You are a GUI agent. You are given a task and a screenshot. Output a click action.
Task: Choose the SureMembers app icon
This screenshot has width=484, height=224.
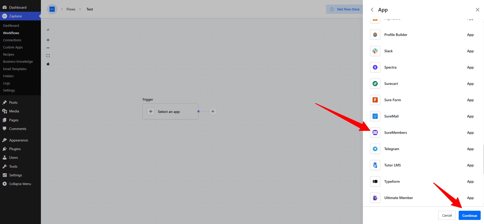375,133
